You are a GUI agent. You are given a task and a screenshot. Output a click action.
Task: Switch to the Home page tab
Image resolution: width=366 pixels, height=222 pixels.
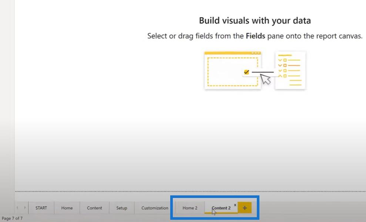pyautogui.click(x=67, y=208)
